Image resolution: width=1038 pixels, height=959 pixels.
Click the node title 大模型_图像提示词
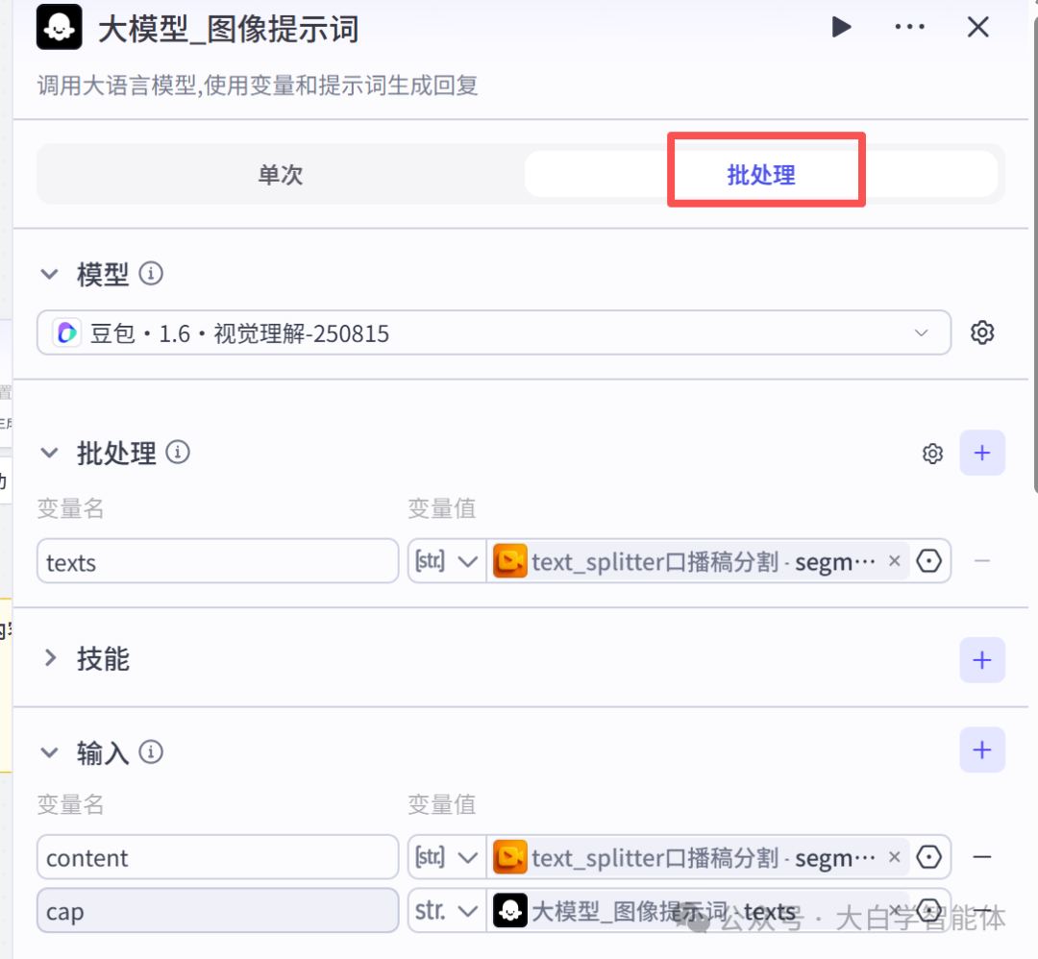click(x=229, y=29)
